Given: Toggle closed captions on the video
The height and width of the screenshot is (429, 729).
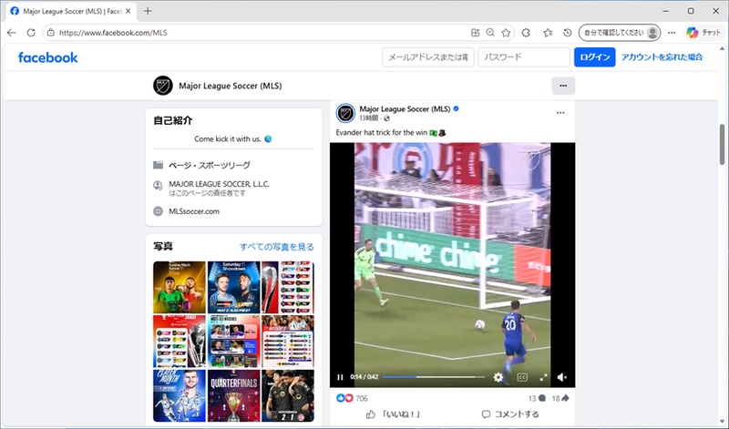Looking at the screenshot, I should [x=522, y=377].
